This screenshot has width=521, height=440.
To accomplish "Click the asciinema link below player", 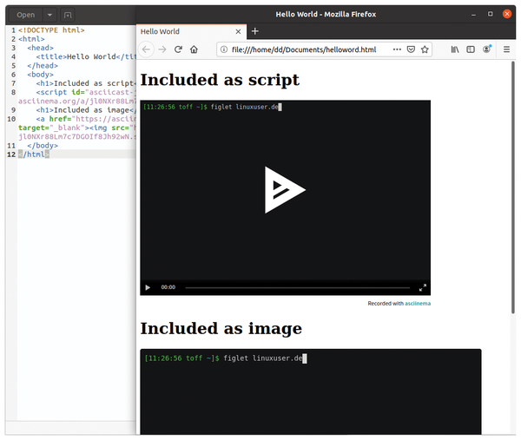I will 418,304.
